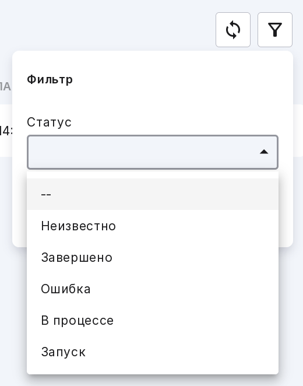Select the Завершено status option
303x386 pixels.
point(153,257)
